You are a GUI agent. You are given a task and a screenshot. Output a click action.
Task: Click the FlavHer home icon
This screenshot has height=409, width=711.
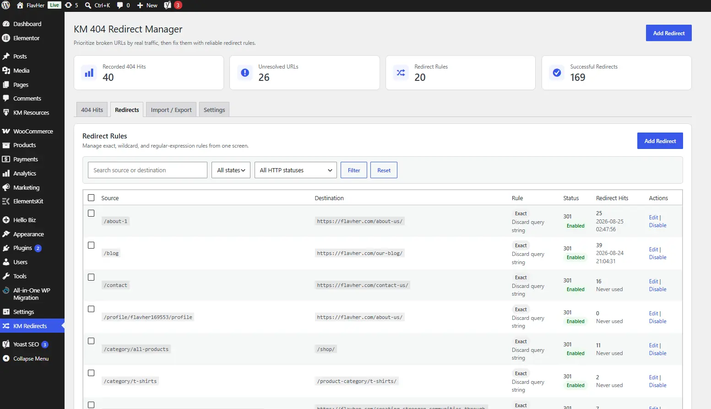point(20,5)
